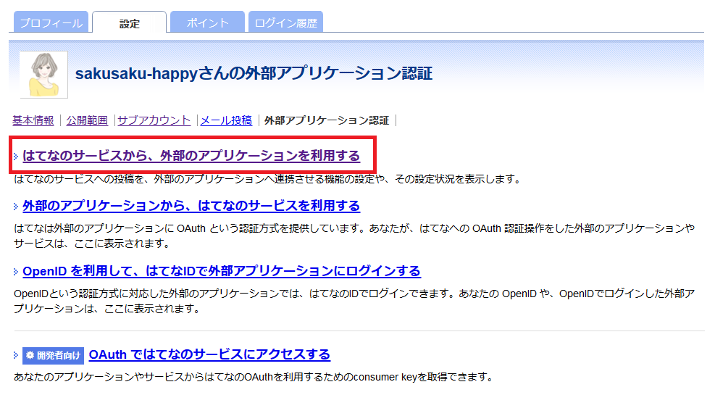The width and height of the screenshot is (715, 395).
Task: Click the page heading sakusaku-happyさんの外部アプリケーション認証
Action: pyautogui.click(x=254, y=73)
